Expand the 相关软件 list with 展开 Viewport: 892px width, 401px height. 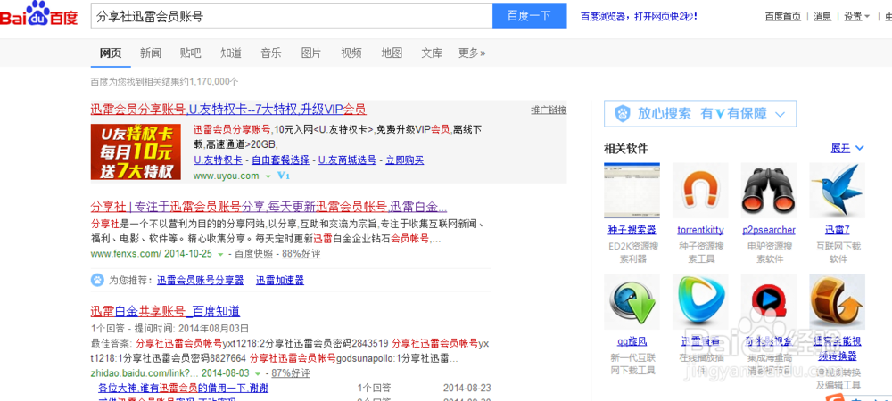tap(847, 148)
